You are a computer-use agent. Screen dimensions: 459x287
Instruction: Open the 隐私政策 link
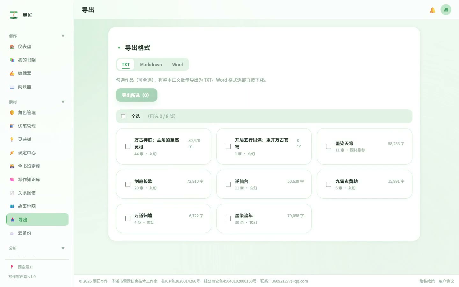(x=427, y=281)
